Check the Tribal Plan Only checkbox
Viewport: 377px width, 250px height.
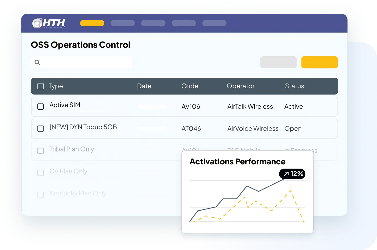(41, 151)
